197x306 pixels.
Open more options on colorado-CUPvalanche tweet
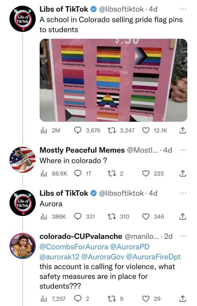[183, 236]
